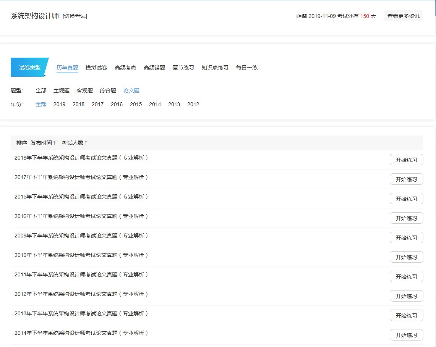This screenshot has width=436, height=347.
Task: Open the 高频考点 tab
Action: tap(125, 67)
